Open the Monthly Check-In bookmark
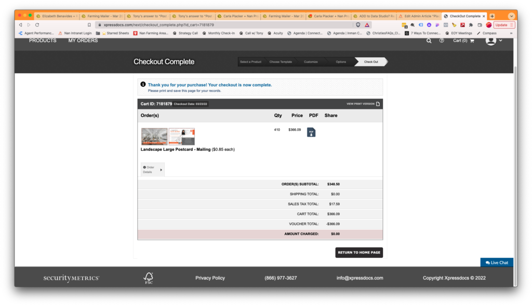532x306 pixels. coord(219,33)
